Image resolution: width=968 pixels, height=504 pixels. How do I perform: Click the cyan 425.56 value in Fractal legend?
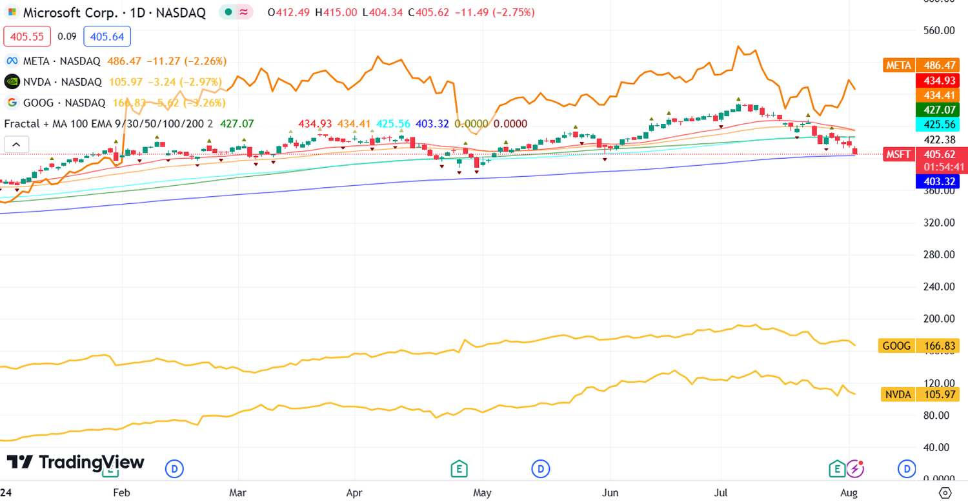(393, 123)
